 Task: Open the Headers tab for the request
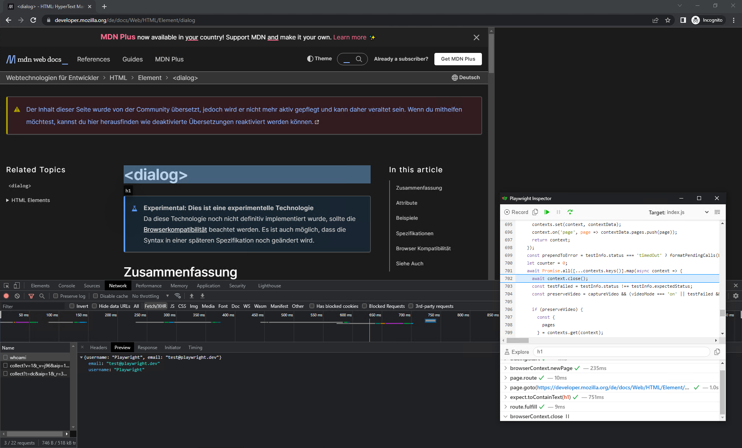pyautogui.click(x=99, y=347)
